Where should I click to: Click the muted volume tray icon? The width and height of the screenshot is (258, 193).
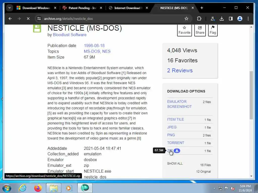[233, 188]
